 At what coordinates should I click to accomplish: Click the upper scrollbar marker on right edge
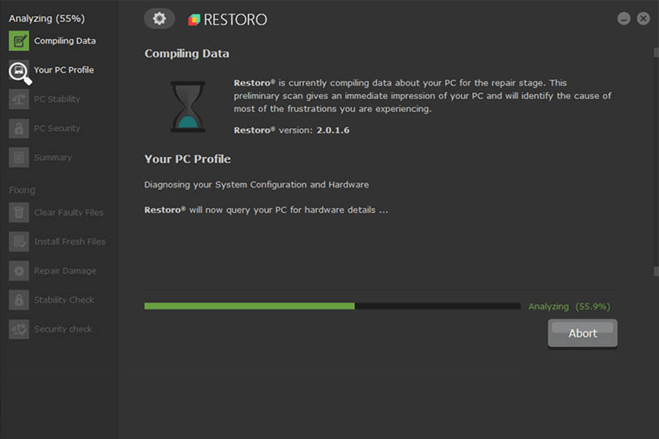click(656, 53)
